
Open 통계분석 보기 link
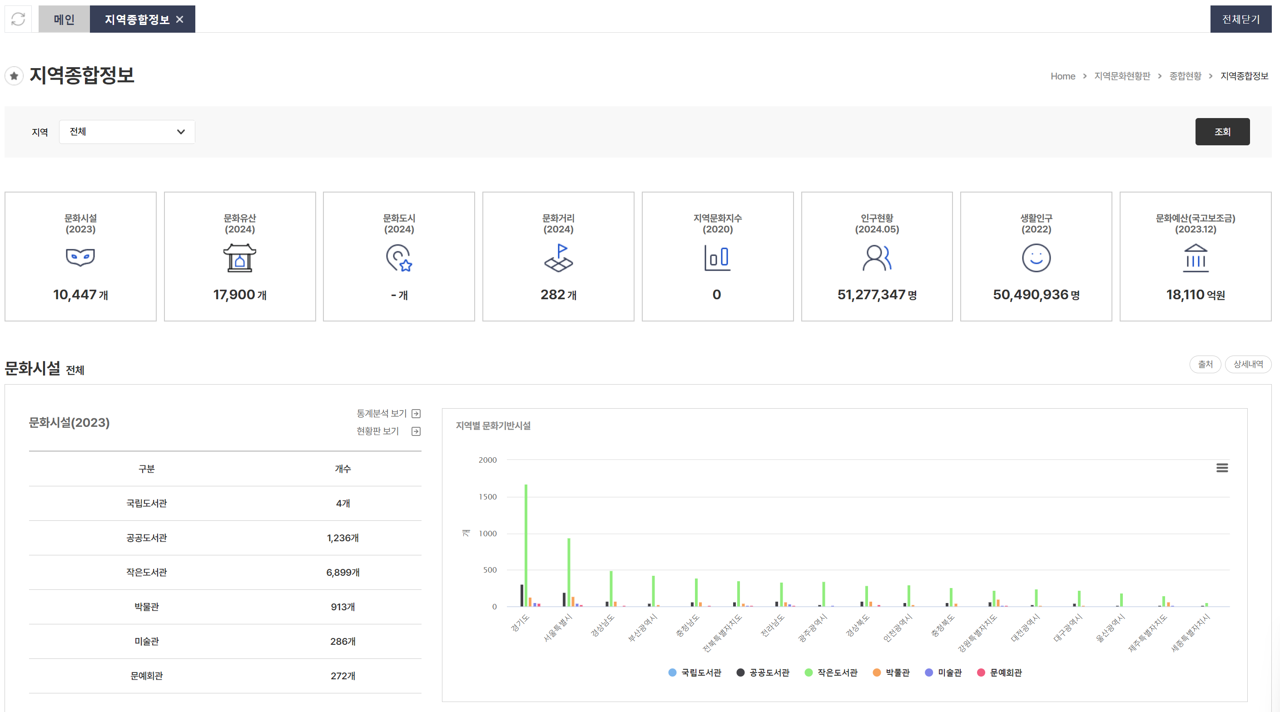(x=381, y=413)
